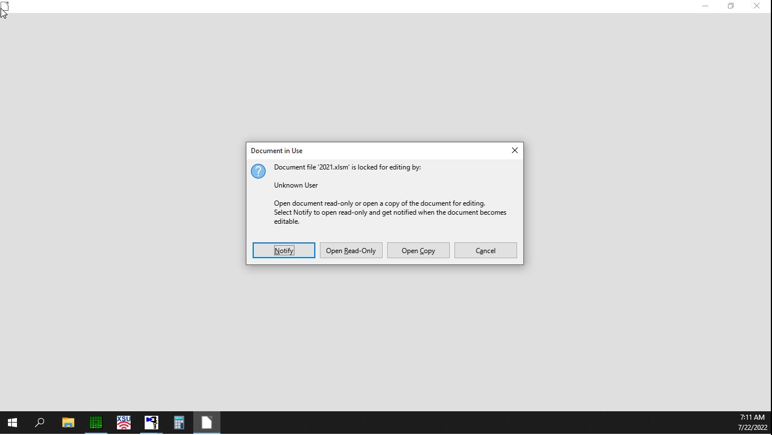Select Open Copy to edit a copy
The width and height of the screenshot is (772, 435).
coord(418,250)
